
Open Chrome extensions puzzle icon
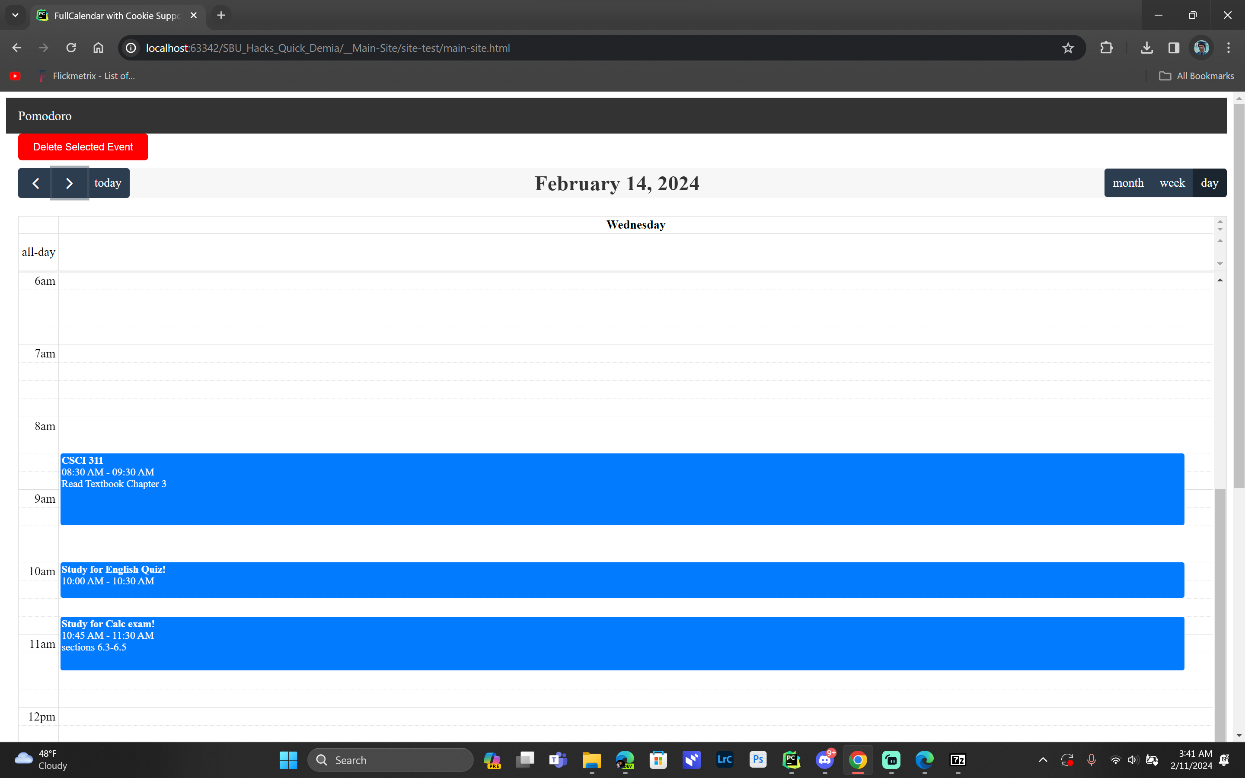[x=1106, y=48]
